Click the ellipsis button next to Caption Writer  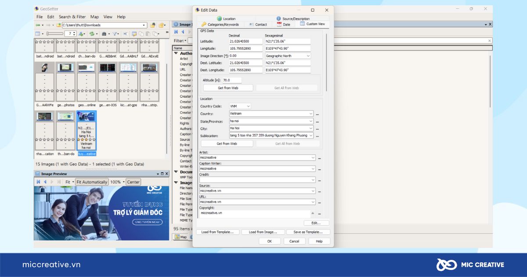tap(319, 169)
